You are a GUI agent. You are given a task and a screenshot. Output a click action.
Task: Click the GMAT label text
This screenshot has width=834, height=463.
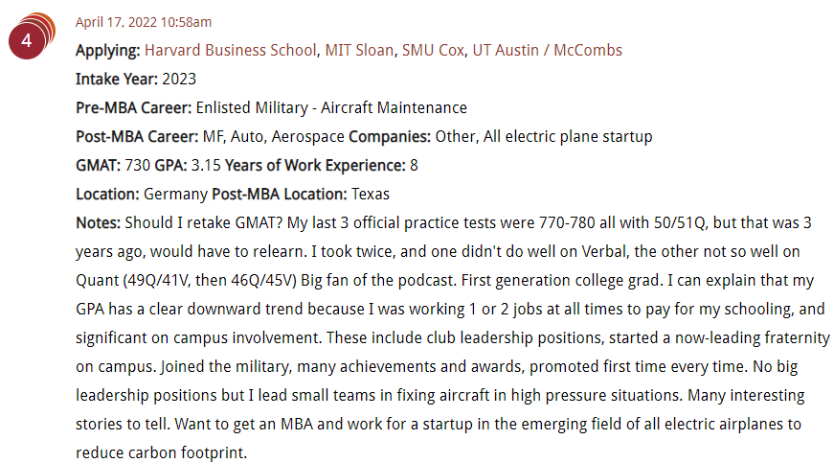(99, 165)
